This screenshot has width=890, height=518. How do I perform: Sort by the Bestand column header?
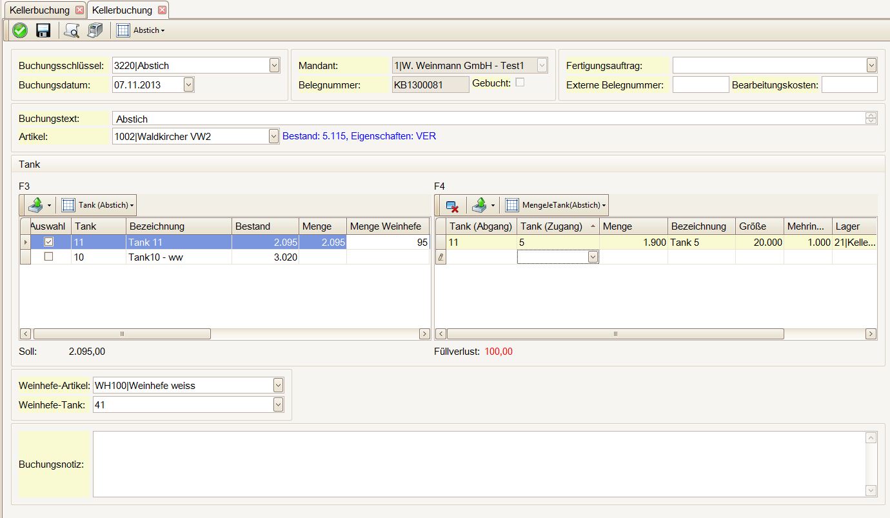[265, 226]
